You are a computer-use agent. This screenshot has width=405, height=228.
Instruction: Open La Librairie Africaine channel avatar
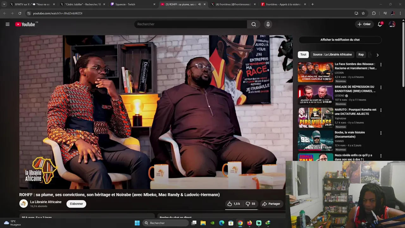tap(24, 204)
